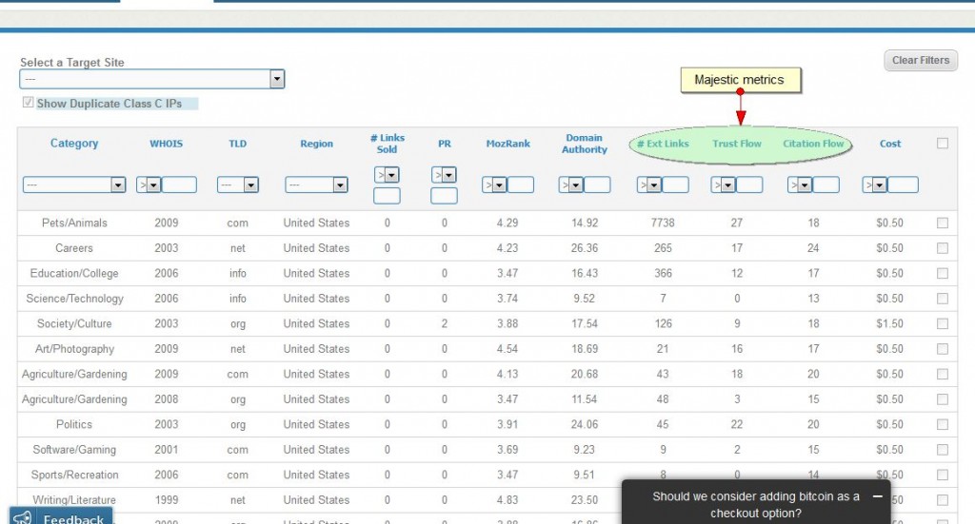Open the MozRank operator dropdown

pyautogui.click(x=494, y=184)
